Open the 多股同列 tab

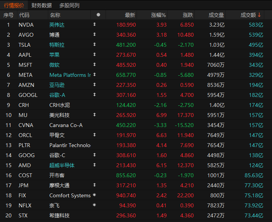pos(69,5)
